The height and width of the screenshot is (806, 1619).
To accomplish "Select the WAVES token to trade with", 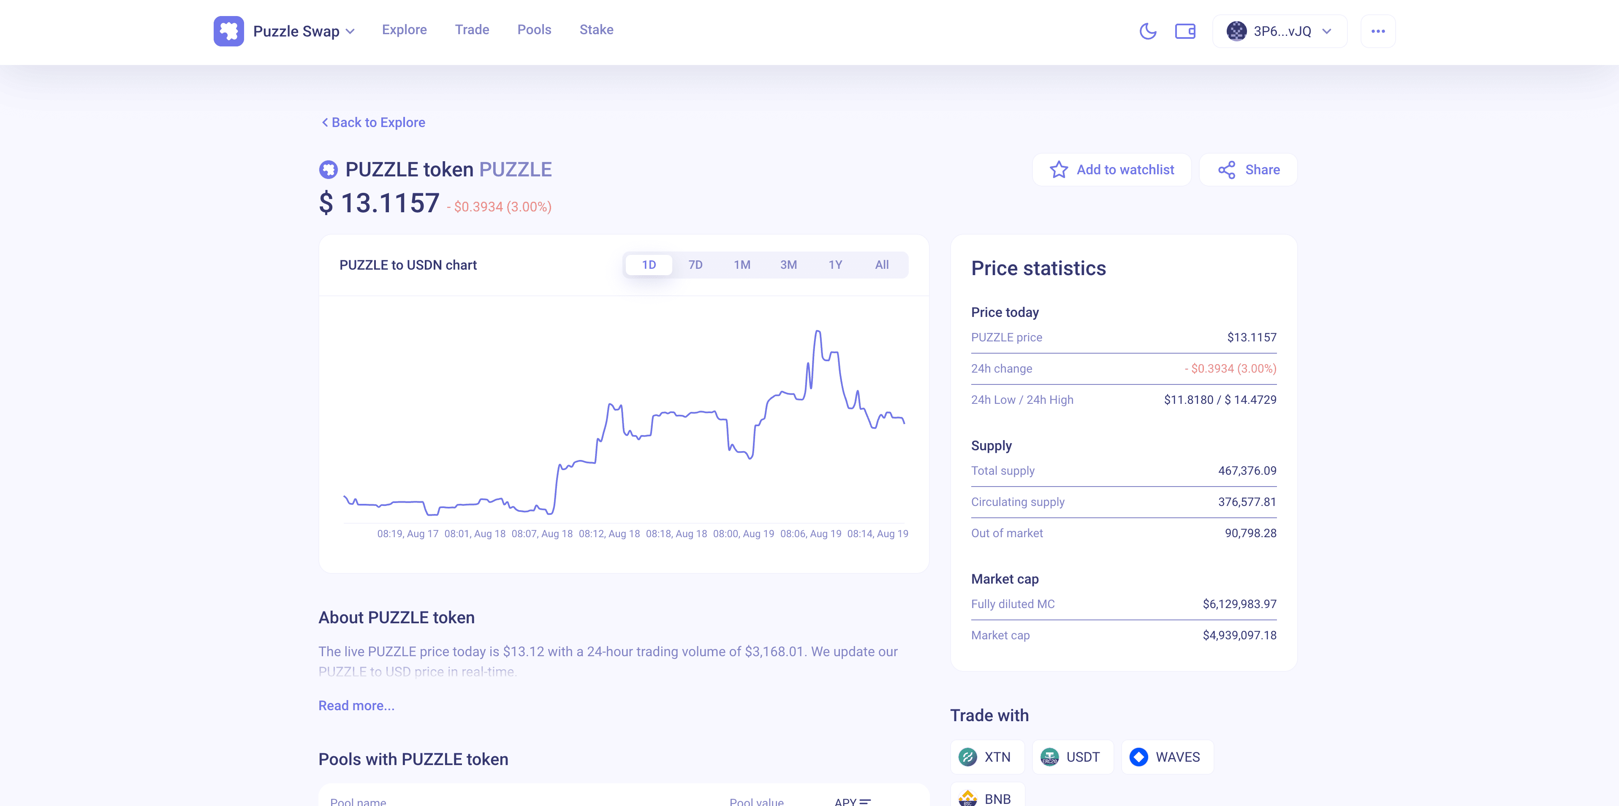I will pyautogui.click(x=1166, y=757).
